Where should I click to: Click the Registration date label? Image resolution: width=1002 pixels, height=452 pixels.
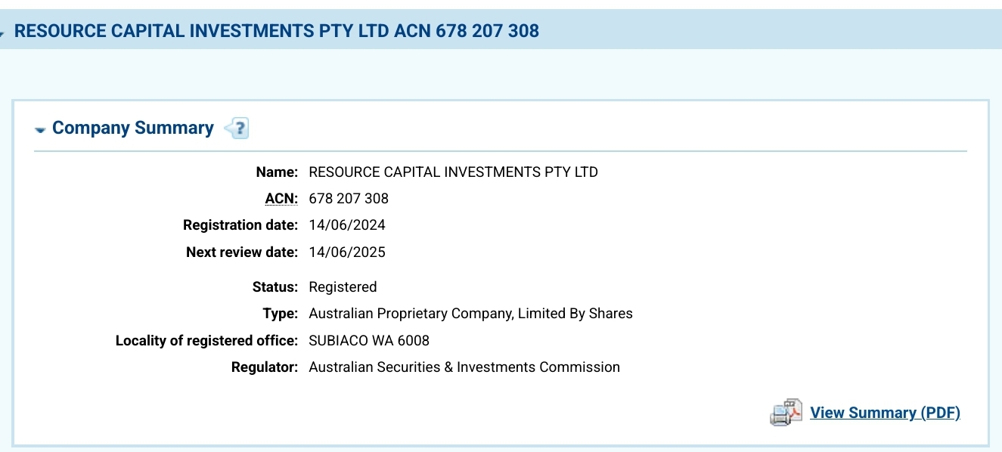240,225
